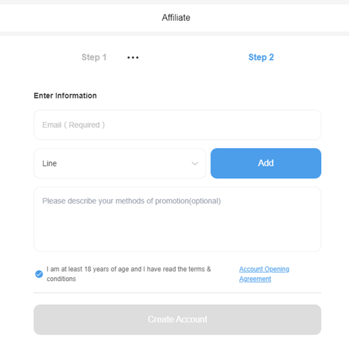This screenshot has width=349, height=349.
Task: Click the empty lower area of the promotion textbox
Action: click(177, 233)
